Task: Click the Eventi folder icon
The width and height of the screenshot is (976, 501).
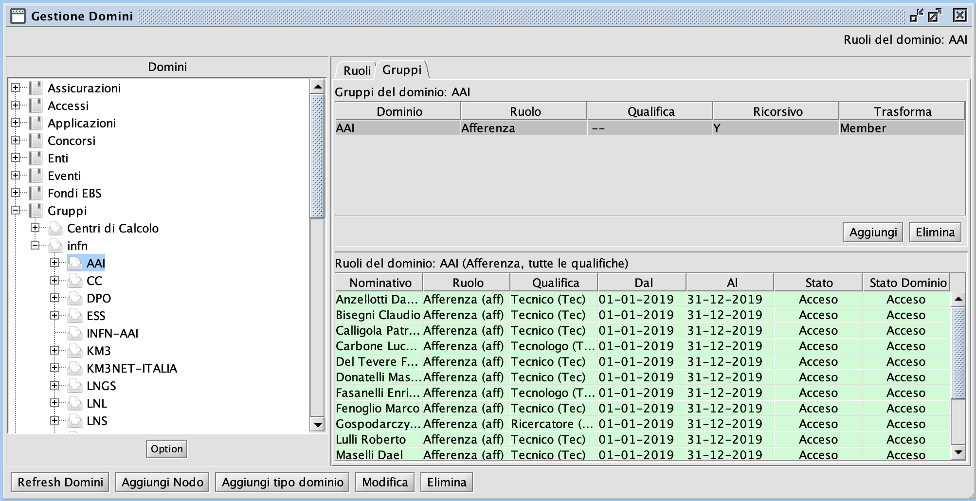Action: [36, 176]
